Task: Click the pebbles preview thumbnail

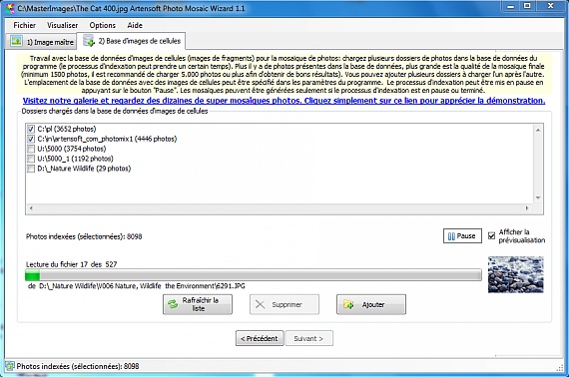Action: click(516, 274)
